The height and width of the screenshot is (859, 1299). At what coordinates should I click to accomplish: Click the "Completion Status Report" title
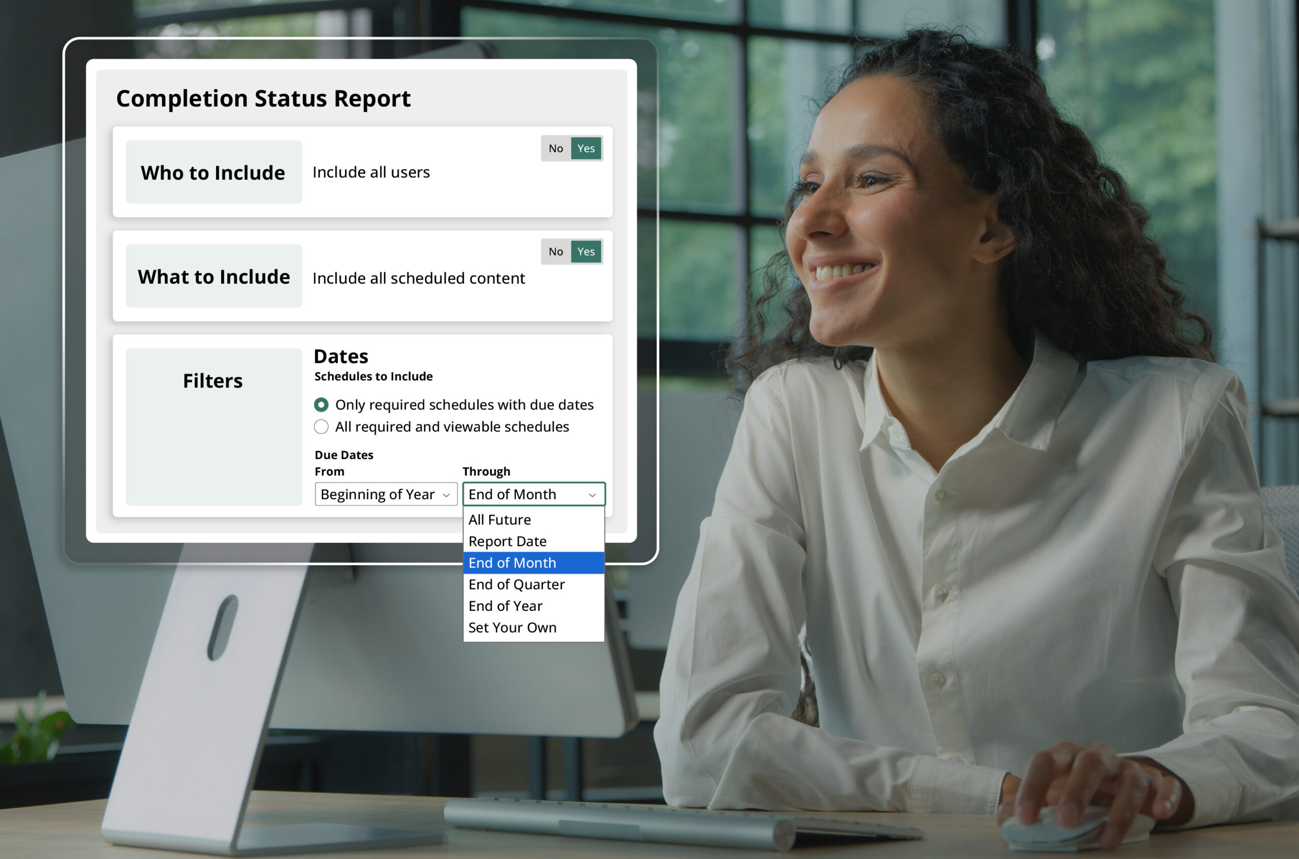pyautogui.click(x=263, y=98)
